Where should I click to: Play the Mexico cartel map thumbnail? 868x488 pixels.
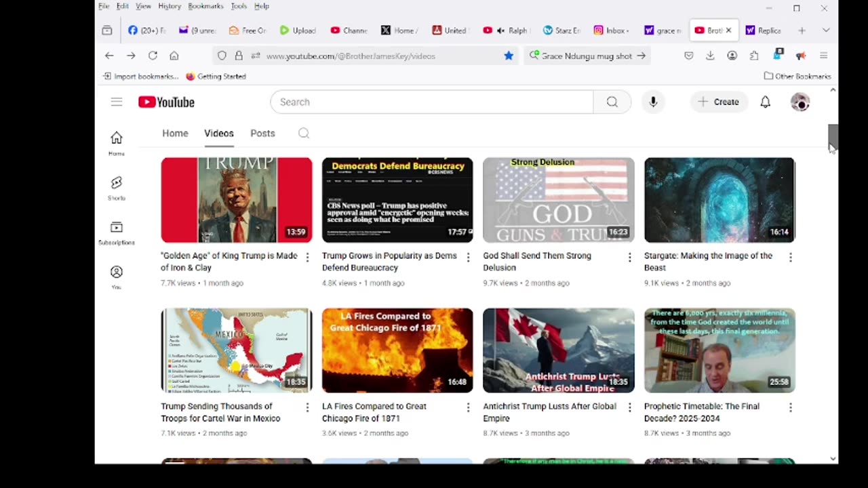237,350
